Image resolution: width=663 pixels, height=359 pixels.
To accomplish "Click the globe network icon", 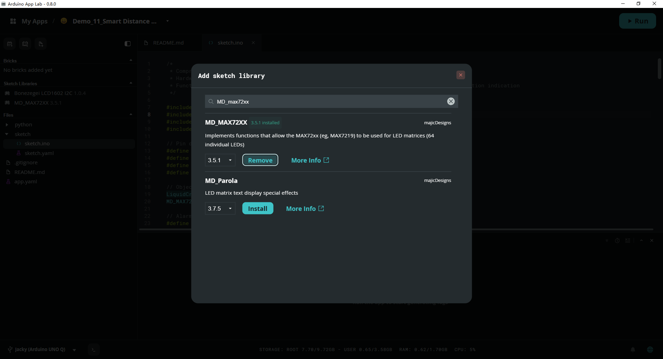I will (650, 349).
